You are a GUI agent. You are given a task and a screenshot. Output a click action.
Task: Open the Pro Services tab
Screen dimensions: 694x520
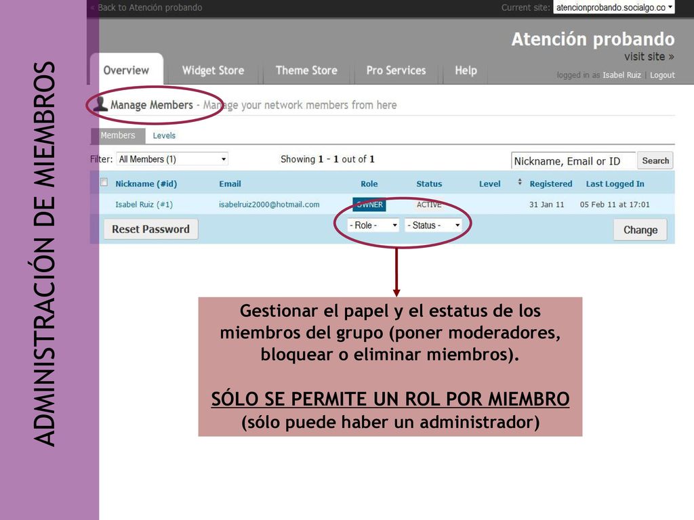point(396,70)
